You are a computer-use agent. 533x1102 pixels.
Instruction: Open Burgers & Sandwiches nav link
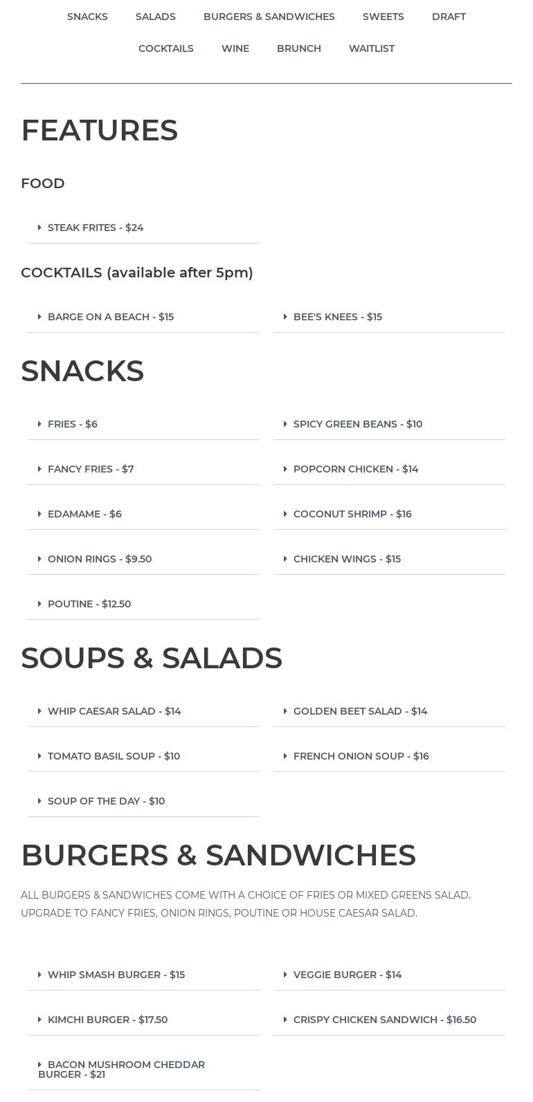point(269,17)
